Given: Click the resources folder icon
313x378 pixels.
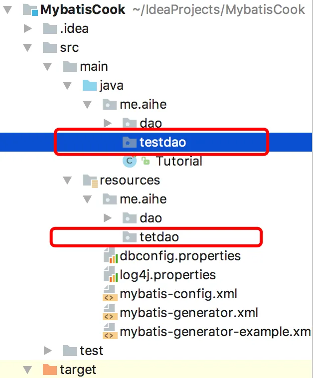Looking at the screenshot, I should (x=90, y=181).
